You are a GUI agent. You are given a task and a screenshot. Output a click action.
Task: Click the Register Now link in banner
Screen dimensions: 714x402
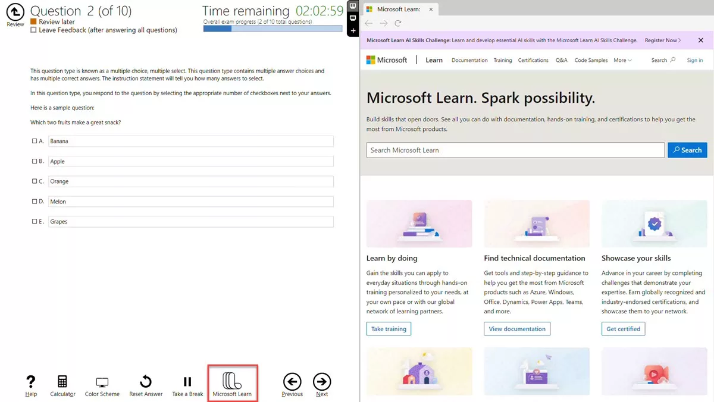click(663, 40)
